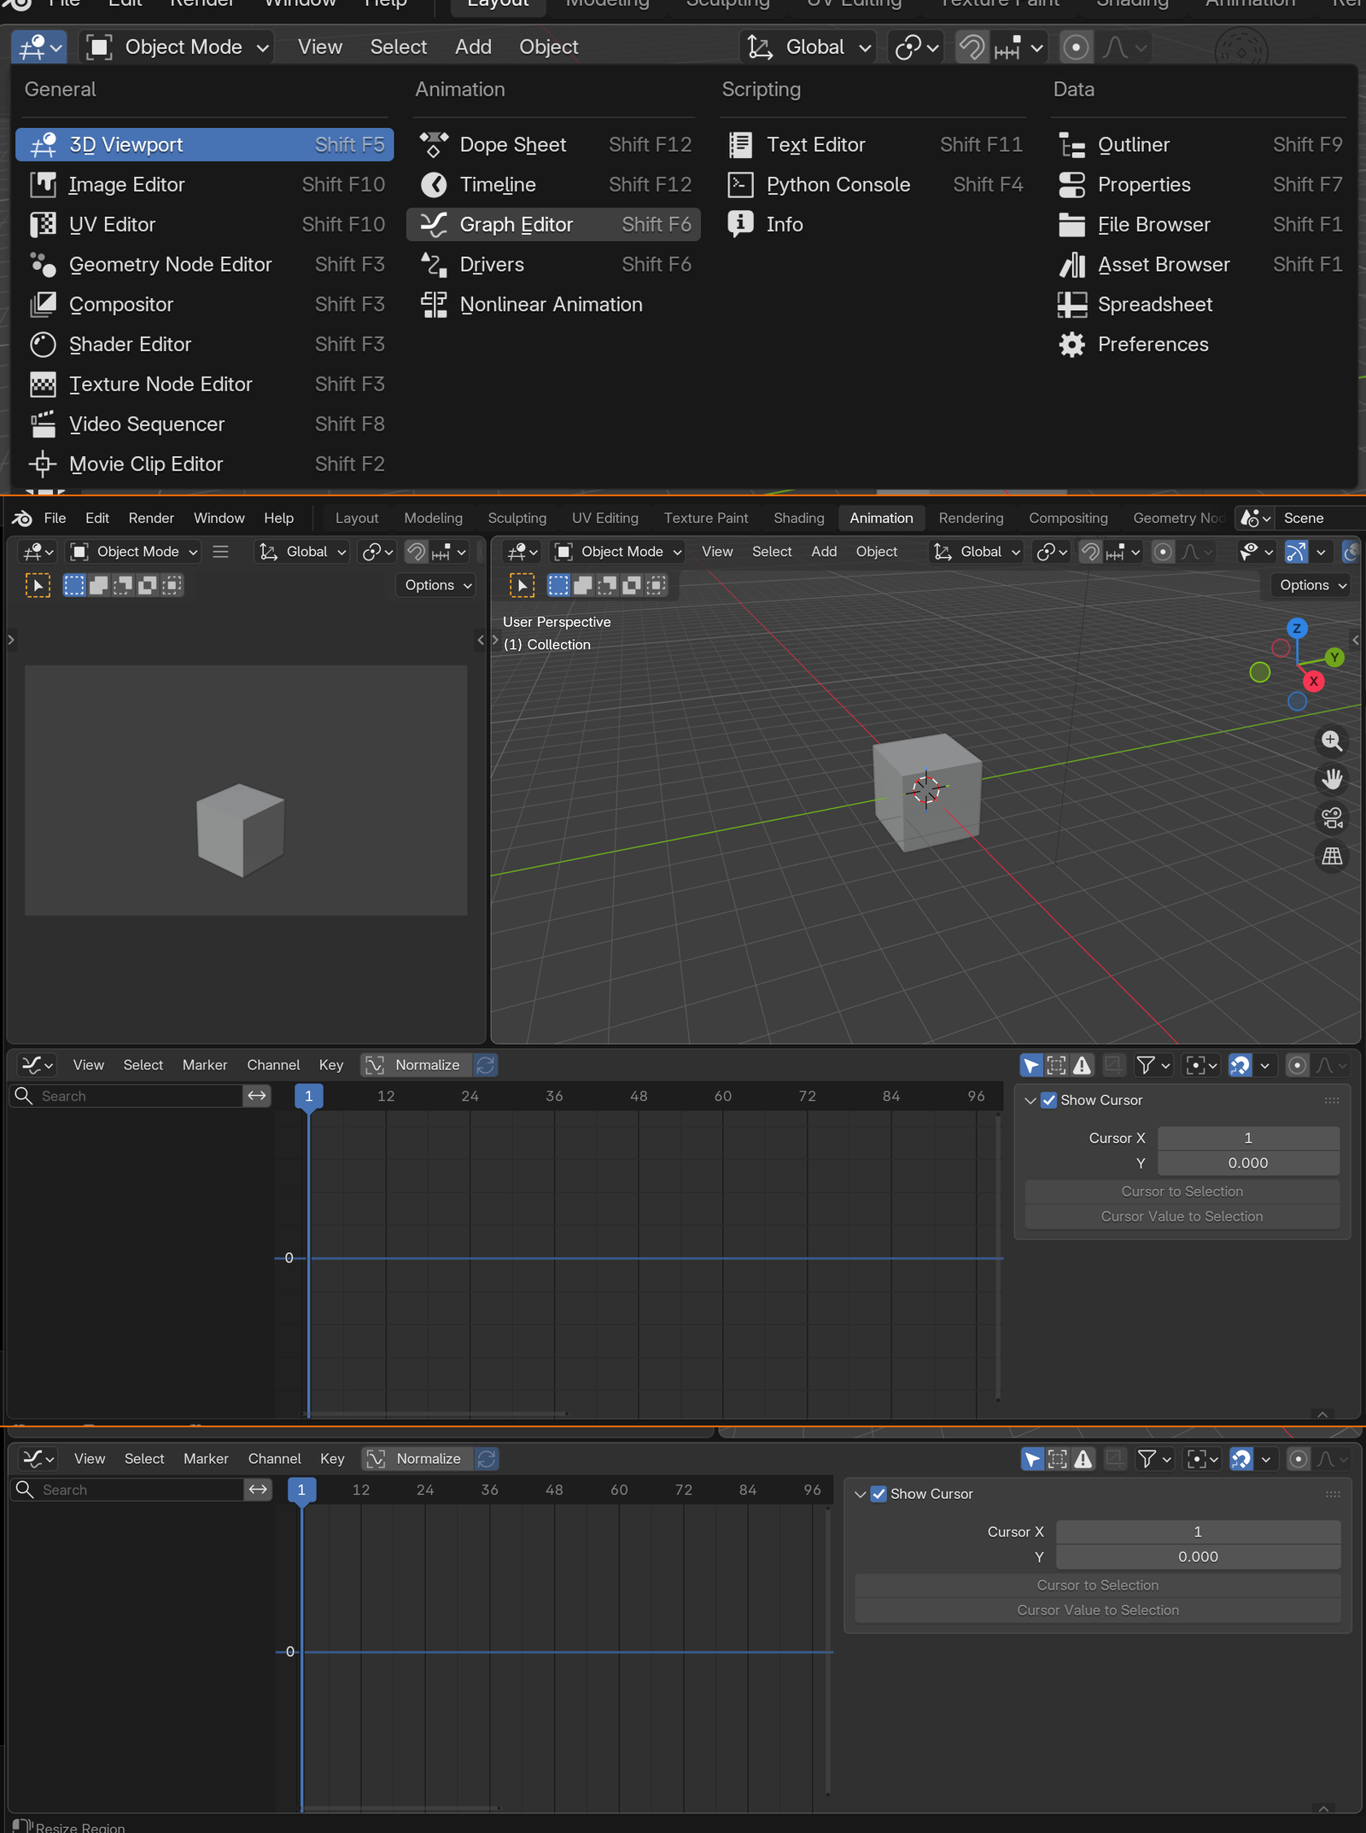
Task: Open the File menu in the middle window
Action: coord(55,518)
